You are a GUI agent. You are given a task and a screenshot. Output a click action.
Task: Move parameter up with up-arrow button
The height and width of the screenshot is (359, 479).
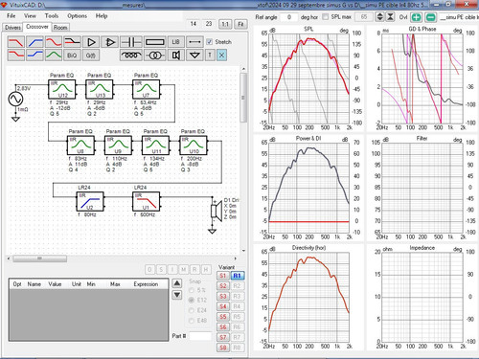177,283
